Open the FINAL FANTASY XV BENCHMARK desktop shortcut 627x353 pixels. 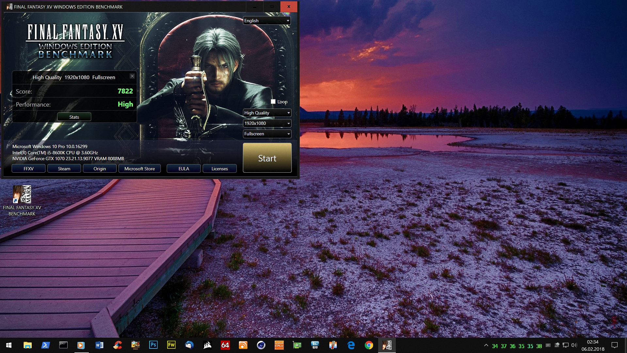point(22,194)
